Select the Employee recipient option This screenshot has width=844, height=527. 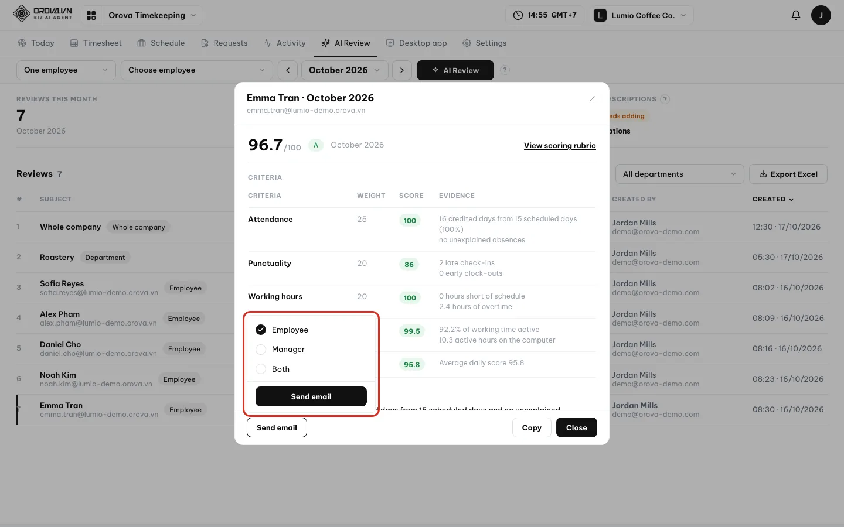click(282, 330)
